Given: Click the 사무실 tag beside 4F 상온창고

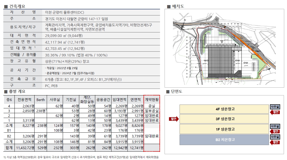Looking at the screenshot, I should click(x=275, y=107).
